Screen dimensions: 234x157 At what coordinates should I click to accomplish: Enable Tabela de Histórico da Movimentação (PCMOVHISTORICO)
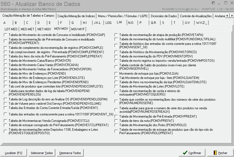coord(116,52)
